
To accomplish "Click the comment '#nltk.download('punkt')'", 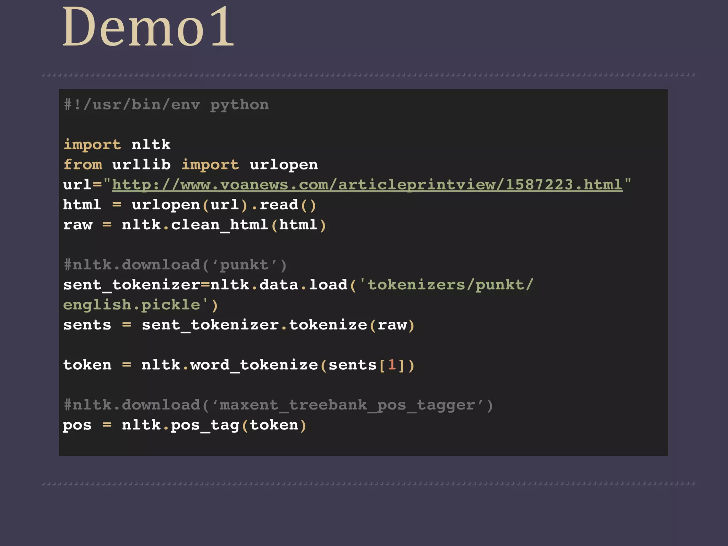I will (175, 265).
